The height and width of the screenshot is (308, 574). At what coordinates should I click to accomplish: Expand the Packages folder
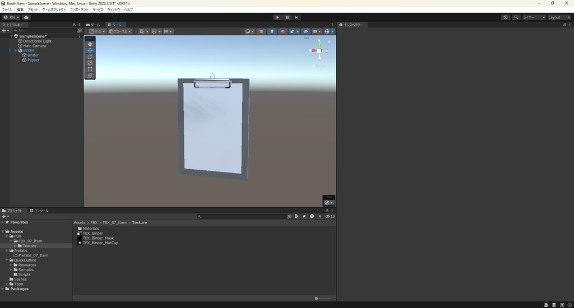[3, 288]
